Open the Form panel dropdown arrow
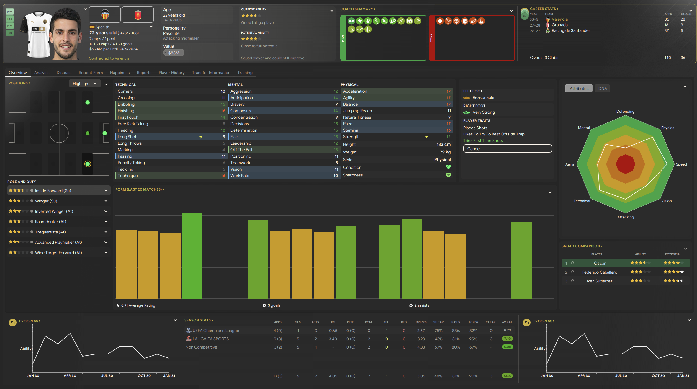 point(550,192)
